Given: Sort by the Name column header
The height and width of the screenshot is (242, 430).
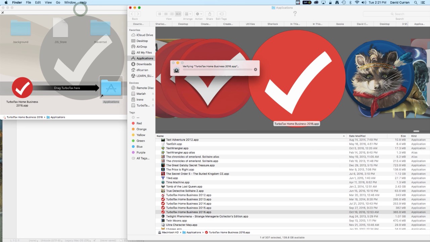Looking at the screenshot, I should pos(251,136).
